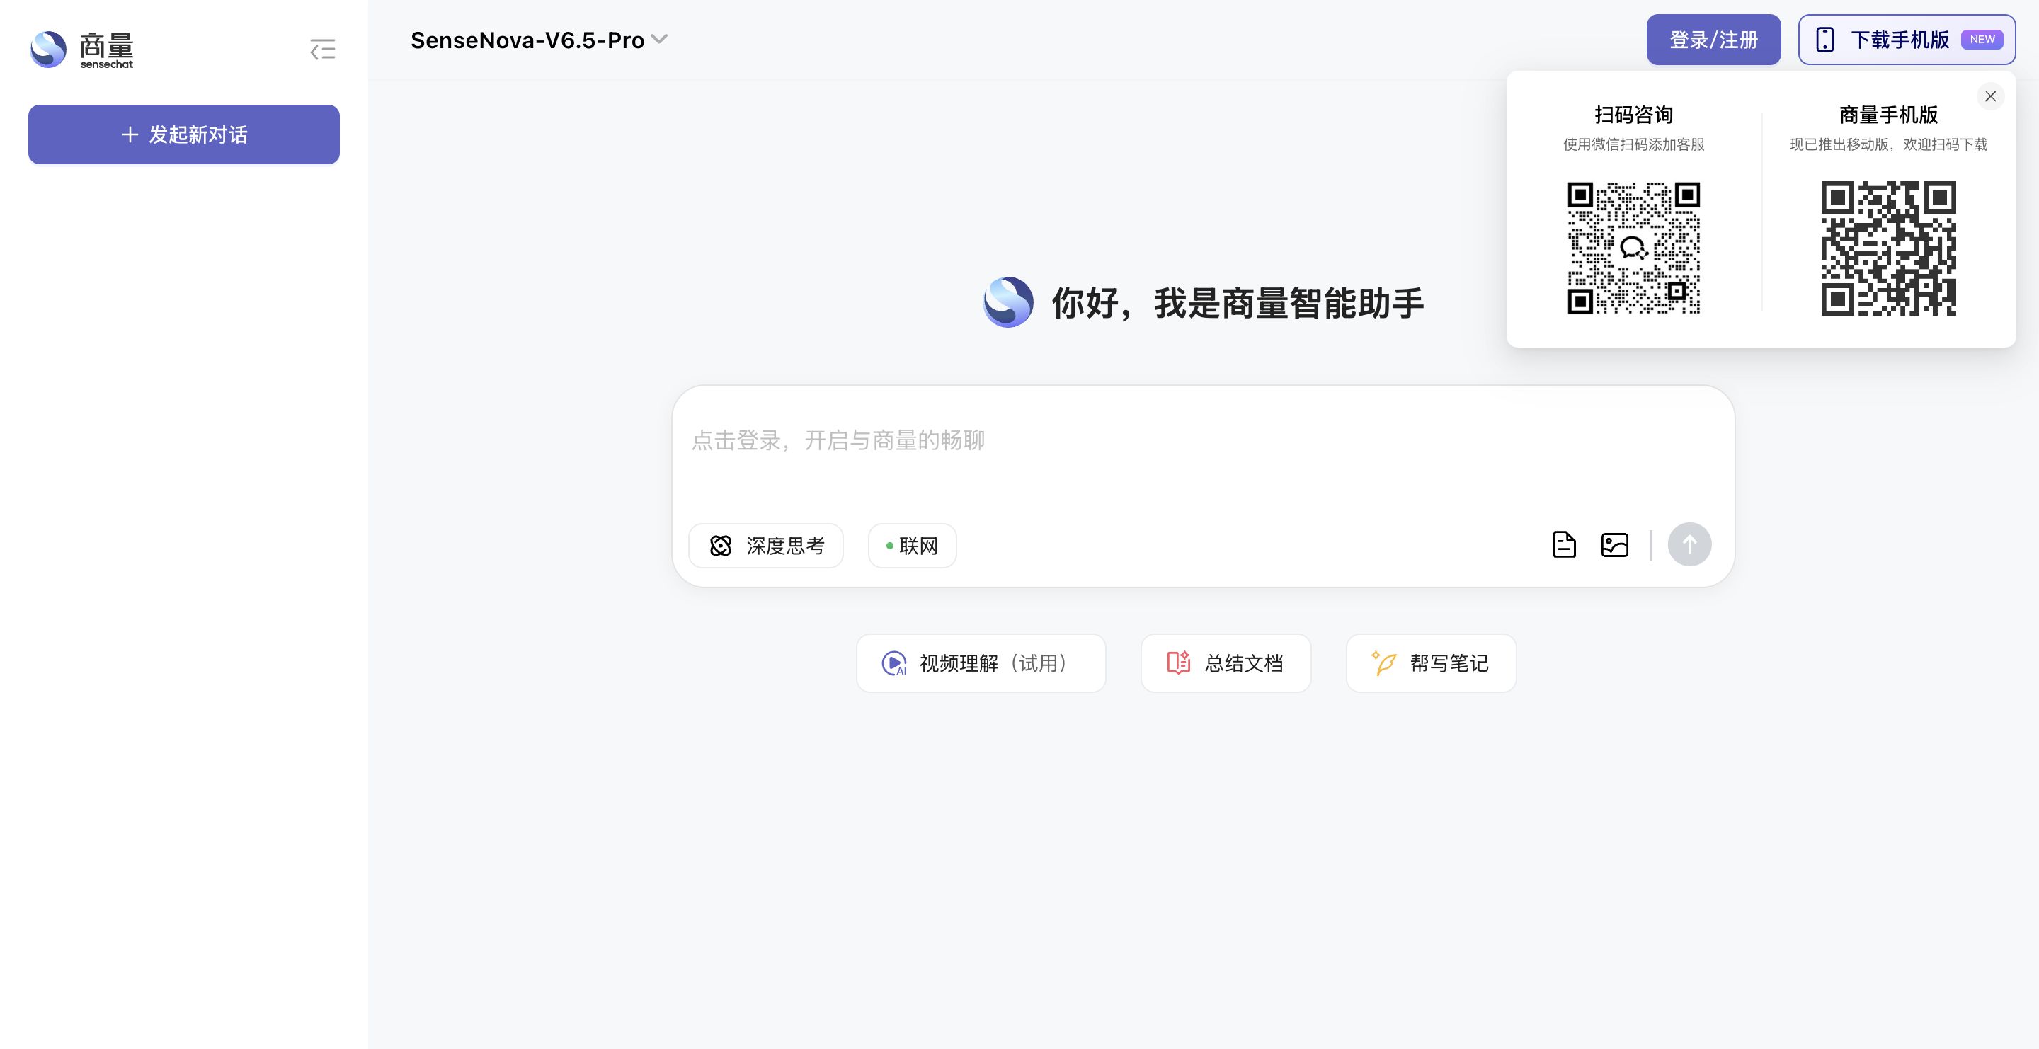Enable 深度思考 deep thinking mode
Screen dimensions: 2039x1049
(x=765, y=545)
